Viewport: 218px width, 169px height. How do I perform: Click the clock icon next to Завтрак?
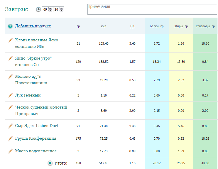(38, 9)
